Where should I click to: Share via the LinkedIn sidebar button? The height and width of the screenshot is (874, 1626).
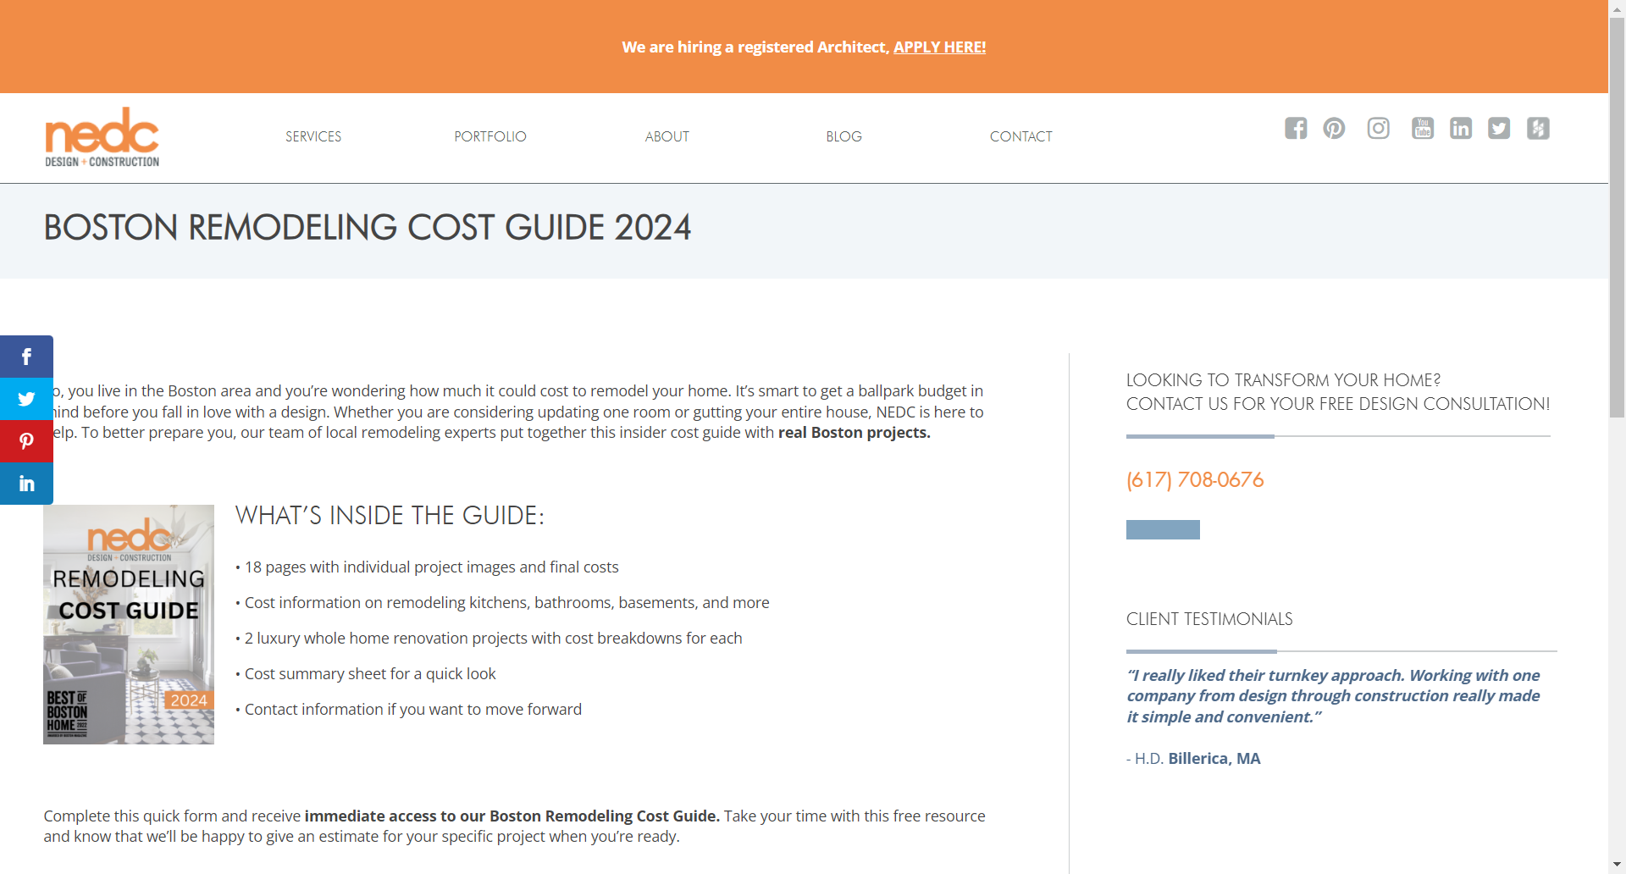26,483
